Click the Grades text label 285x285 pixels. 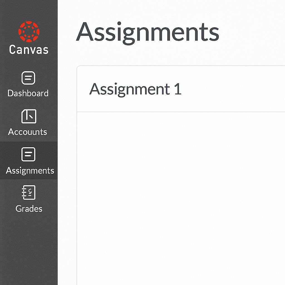(29, 208)
